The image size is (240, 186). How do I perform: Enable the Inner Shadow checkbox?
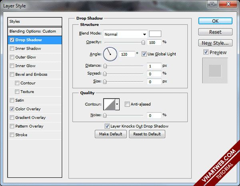pos(12,49)
